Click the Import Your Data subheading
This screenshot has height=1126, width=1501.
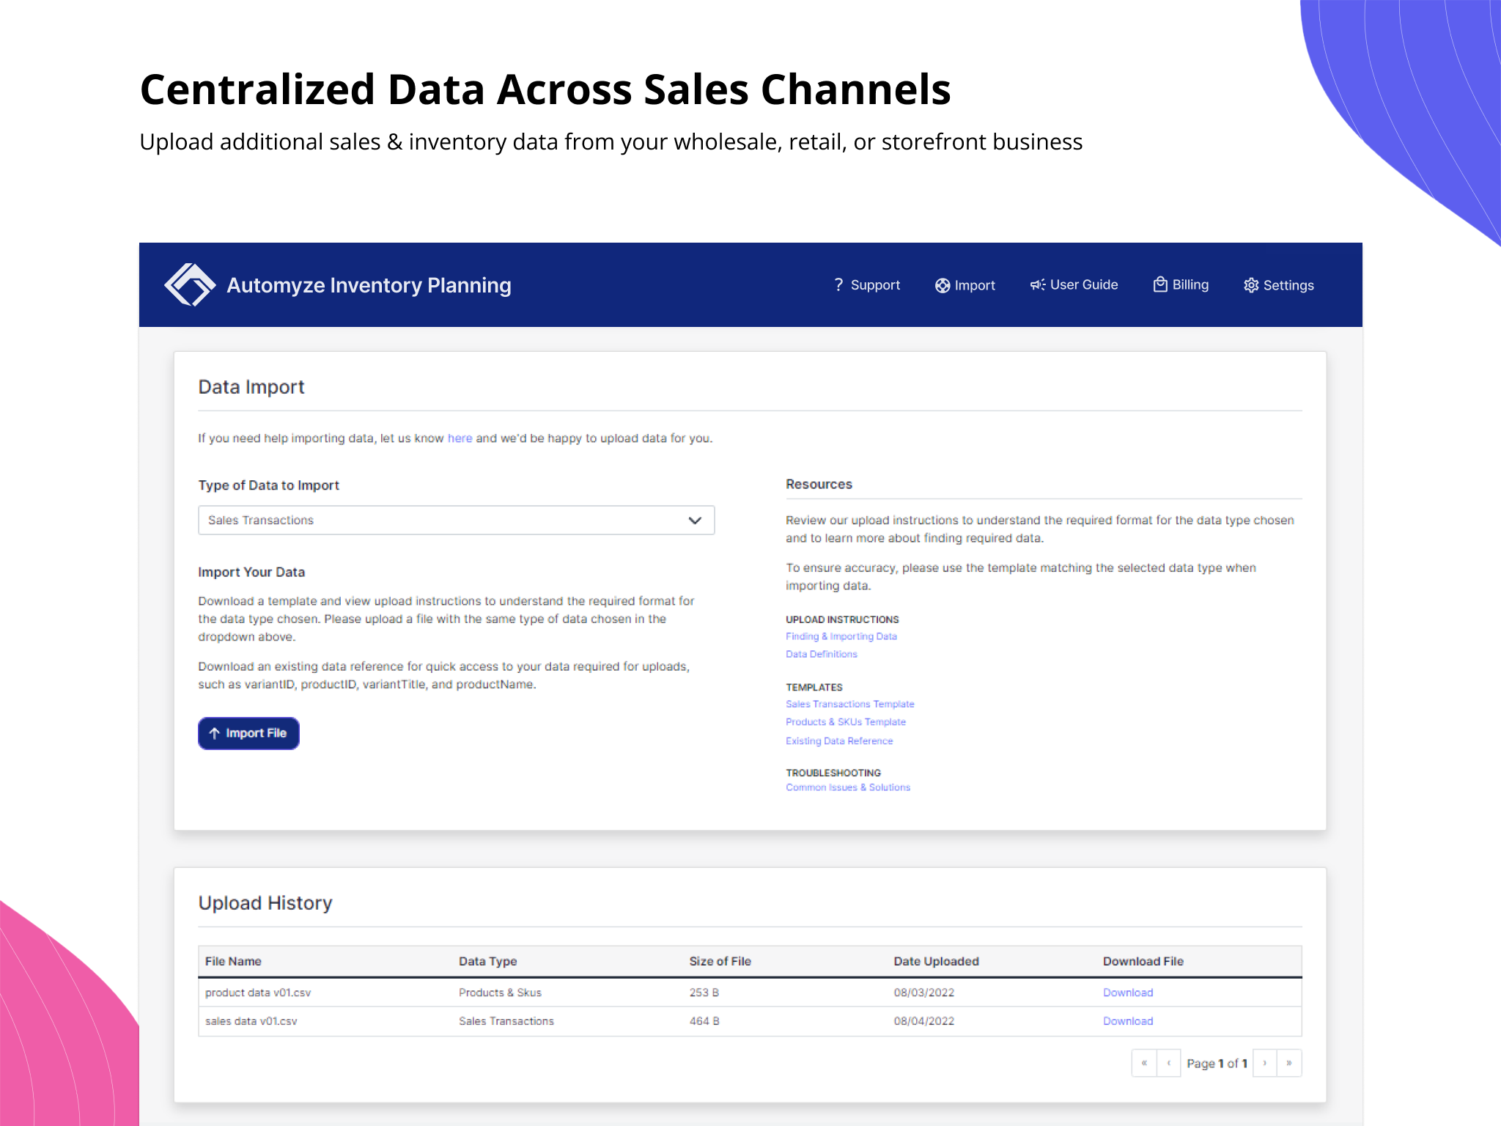click(251, 573)
